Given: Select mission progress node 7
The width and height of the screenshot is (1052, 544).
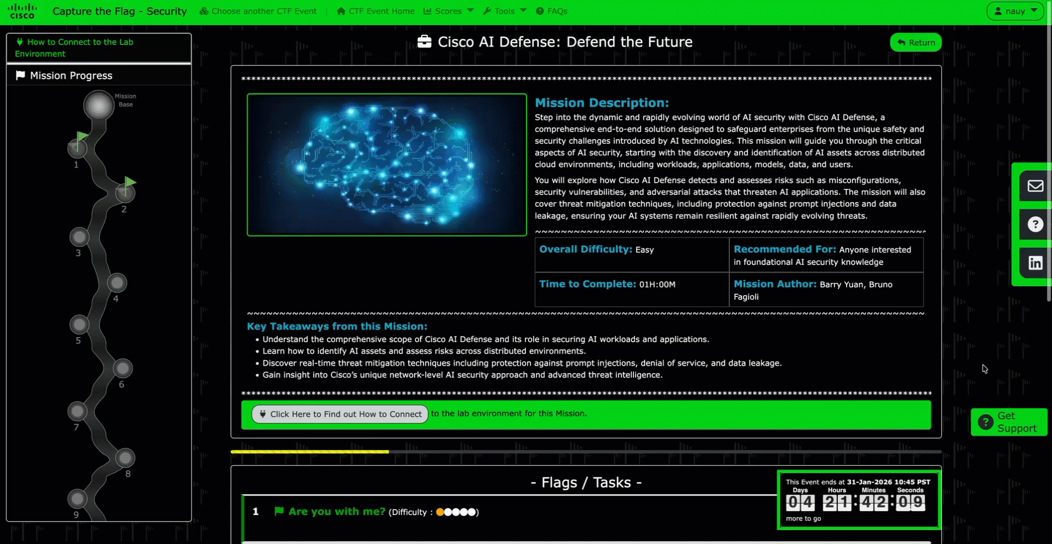Looking at the screenshot, I should [x=77, y=411].
